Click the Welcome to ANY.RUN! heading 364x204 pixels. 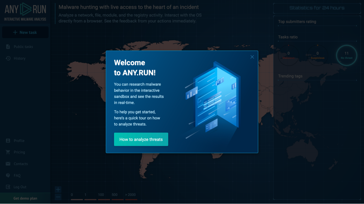(135, 68)
